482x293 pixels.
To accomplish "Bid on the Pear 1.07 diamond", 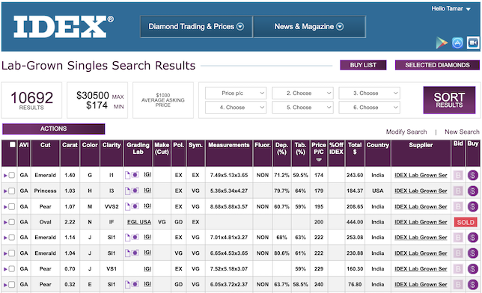I will coord(458,206).
